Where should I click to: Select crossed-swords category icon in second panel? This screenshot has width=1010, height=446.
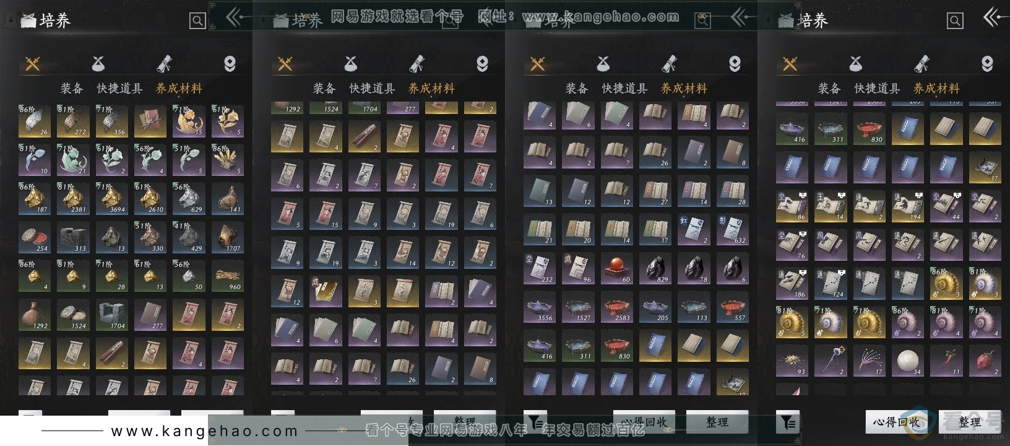pyautogui.click(x=285, y=63)
